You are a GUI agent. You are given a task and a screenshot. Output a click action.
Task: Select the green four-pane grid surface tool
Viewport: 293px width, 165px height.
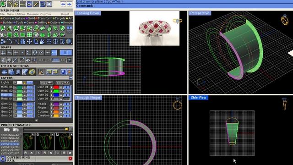click(x=29, y=35)
